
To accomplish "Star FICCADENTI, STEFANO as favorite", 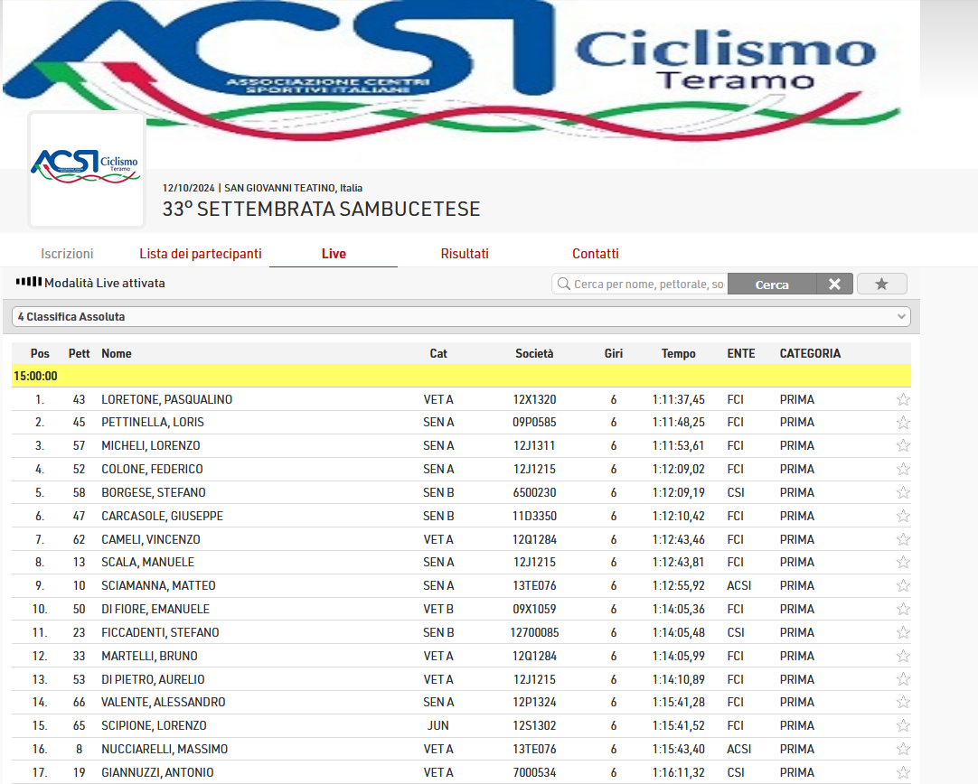I will click(903, 632).
